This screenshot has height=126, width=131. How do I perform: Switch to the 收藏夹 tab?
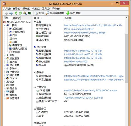[16, 18]
